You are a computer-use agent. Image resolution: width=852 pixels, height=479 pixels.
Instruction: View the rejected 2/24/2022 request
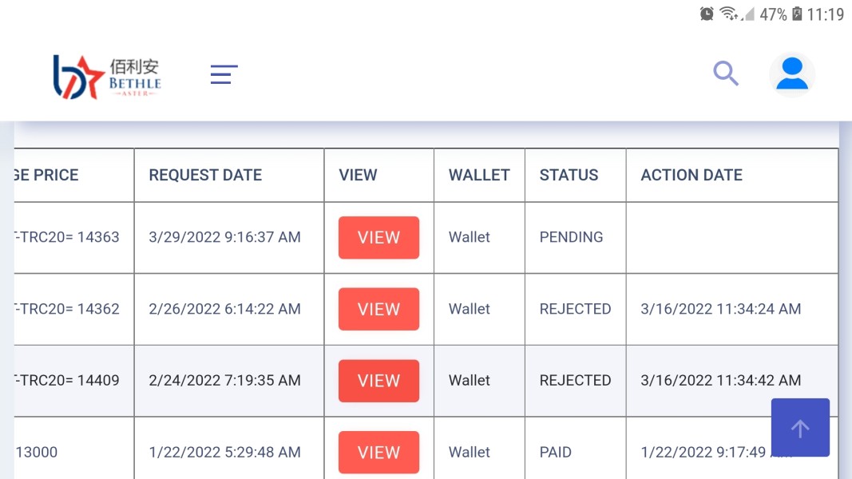[x=378, y=381]
